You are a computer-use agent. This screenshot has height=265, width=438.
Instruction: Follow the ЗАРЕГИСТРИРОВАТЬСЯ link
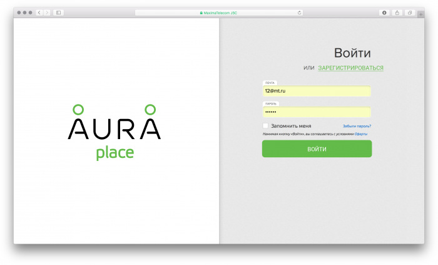pos(350,68)
